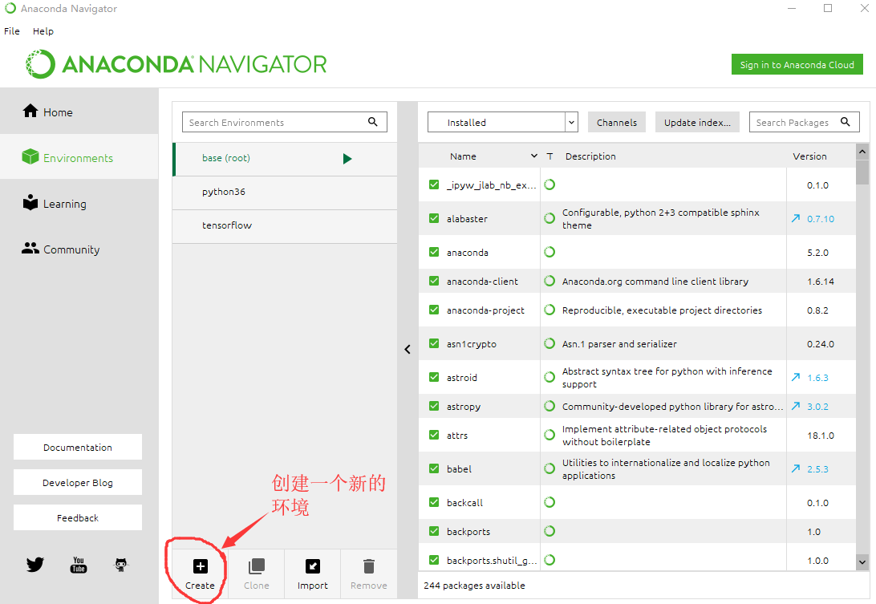The width and height of the screenshot is (876, 604).
Task: Click the Search Packages input field
Action: coord(804,123)
